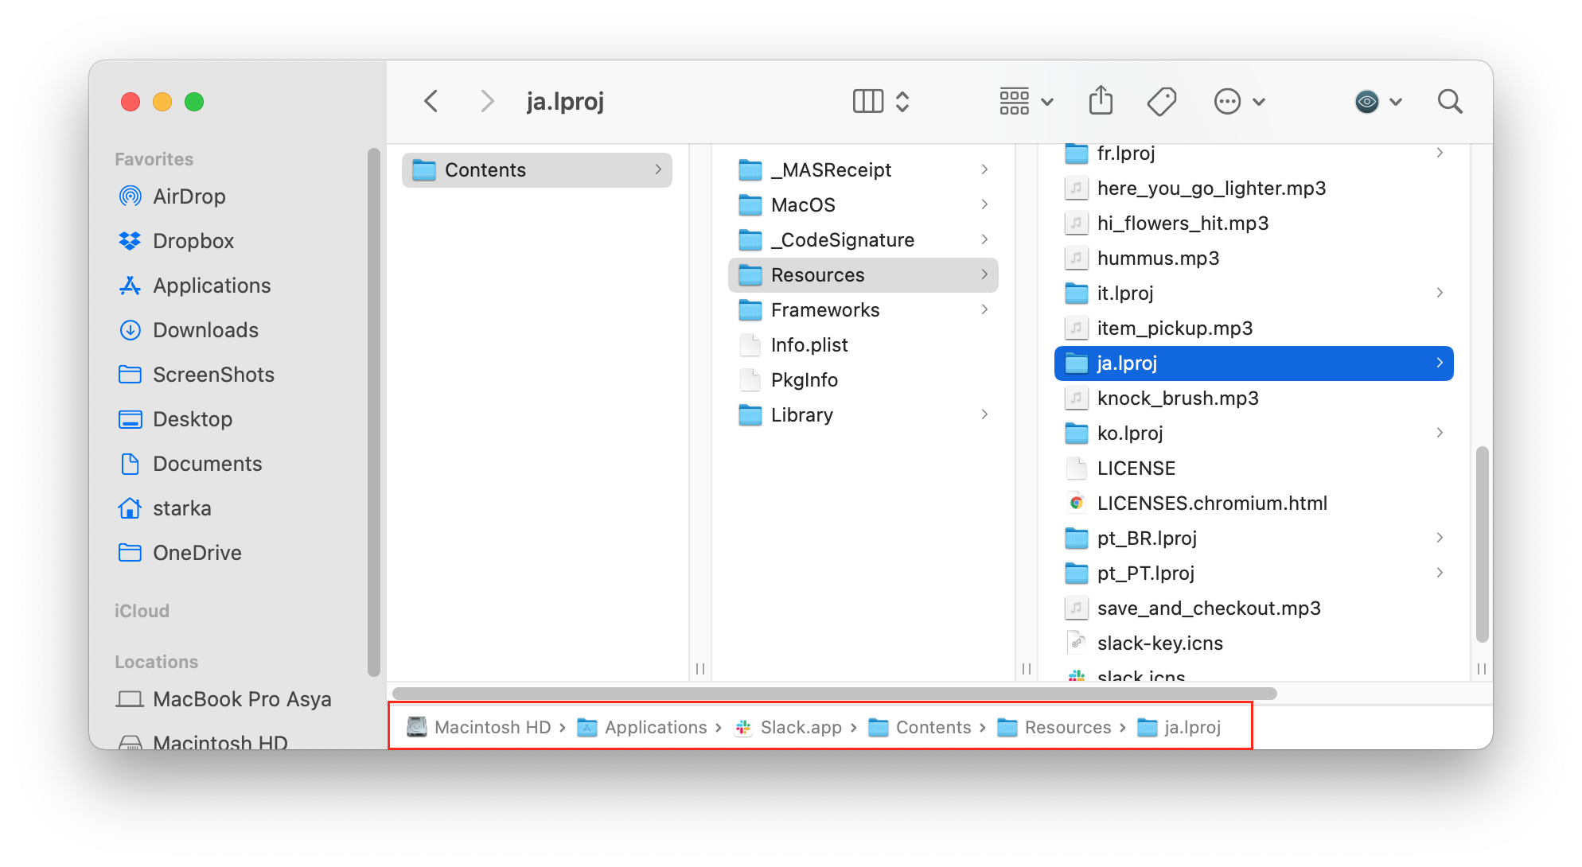
Task: Click the more options icon in toolbar
Action: 1229,100
